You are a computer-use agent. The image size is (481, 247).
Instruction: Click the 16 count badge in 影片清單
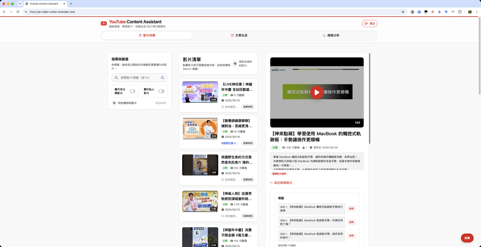pyautogui.click(x=235, y=64)
